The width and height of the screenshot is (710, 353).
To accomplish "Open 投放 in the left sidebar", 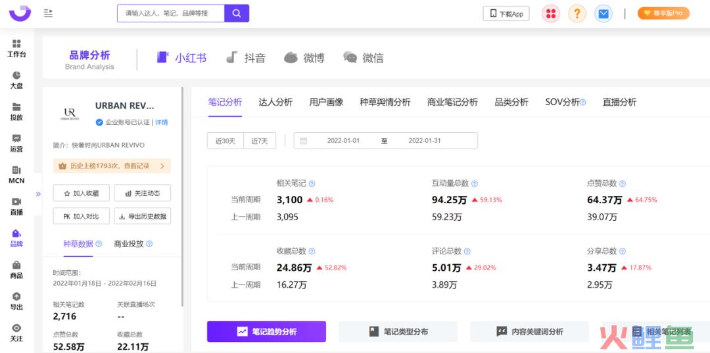I will click(16, 112).
